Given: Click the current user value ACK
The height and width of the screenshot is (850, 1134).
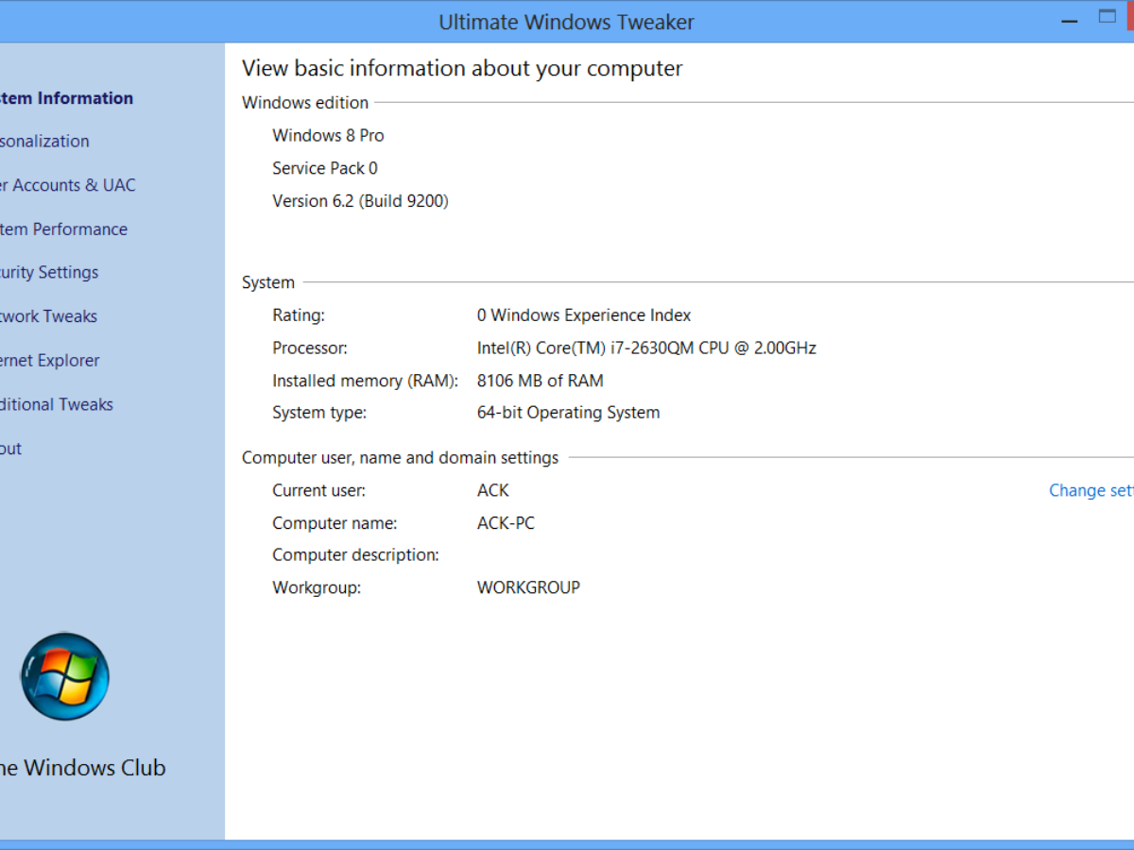Looking at the screenshot, I should [493, 490].
